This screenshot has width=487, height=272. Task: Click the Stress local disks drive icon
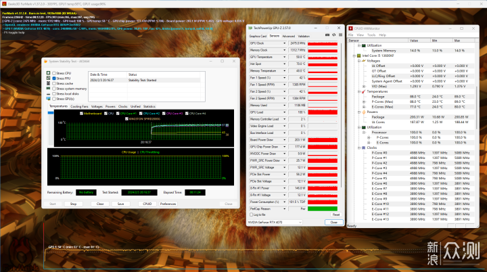pos(48,93)
